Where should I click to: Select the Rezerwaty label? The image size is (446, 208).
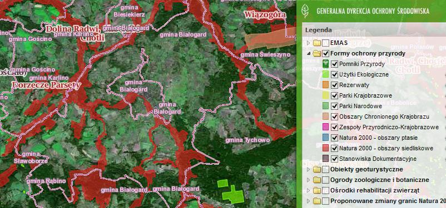tap(354, 85)
